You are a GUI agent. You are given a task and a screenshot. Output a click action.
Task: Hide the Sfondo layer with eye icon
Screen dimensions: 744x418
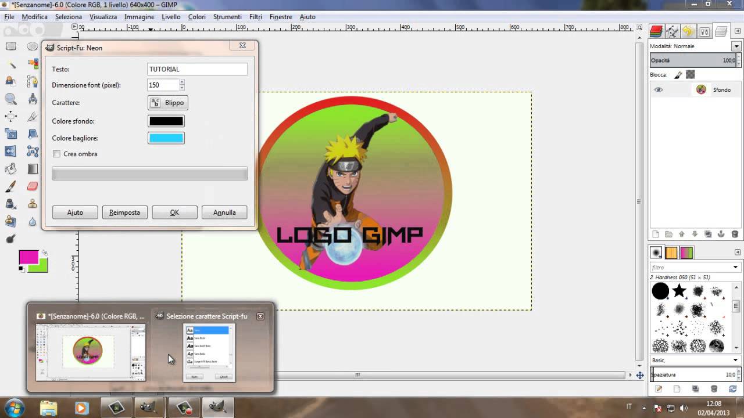tap(659, 89)
